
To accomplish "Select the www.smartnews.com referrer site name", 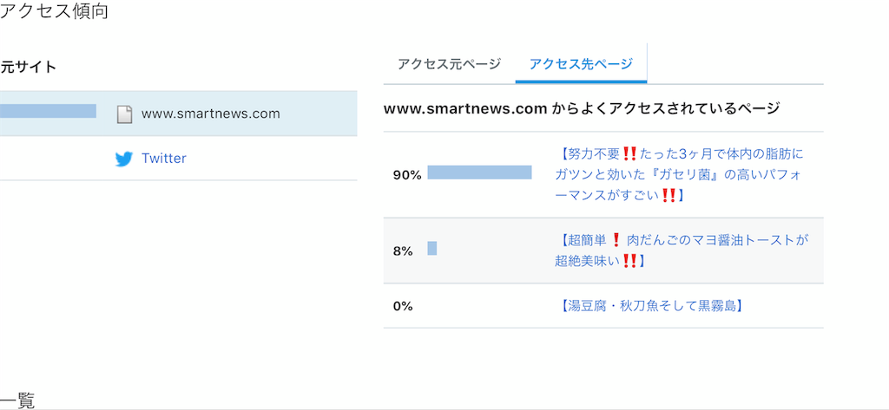I will point(211,114).
